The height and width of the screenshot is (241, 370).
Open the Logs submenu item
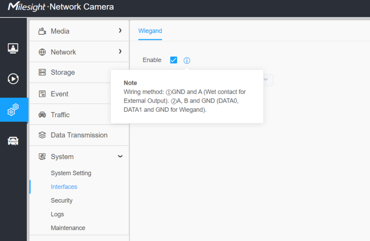click(x=57, y=214)
